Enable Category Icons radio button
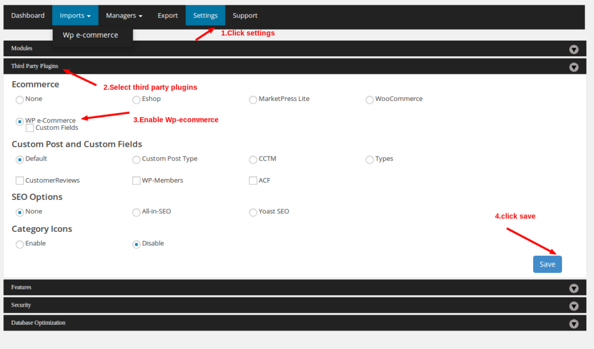The height and width of the screenshot is (349, 594). click(20, 245)
